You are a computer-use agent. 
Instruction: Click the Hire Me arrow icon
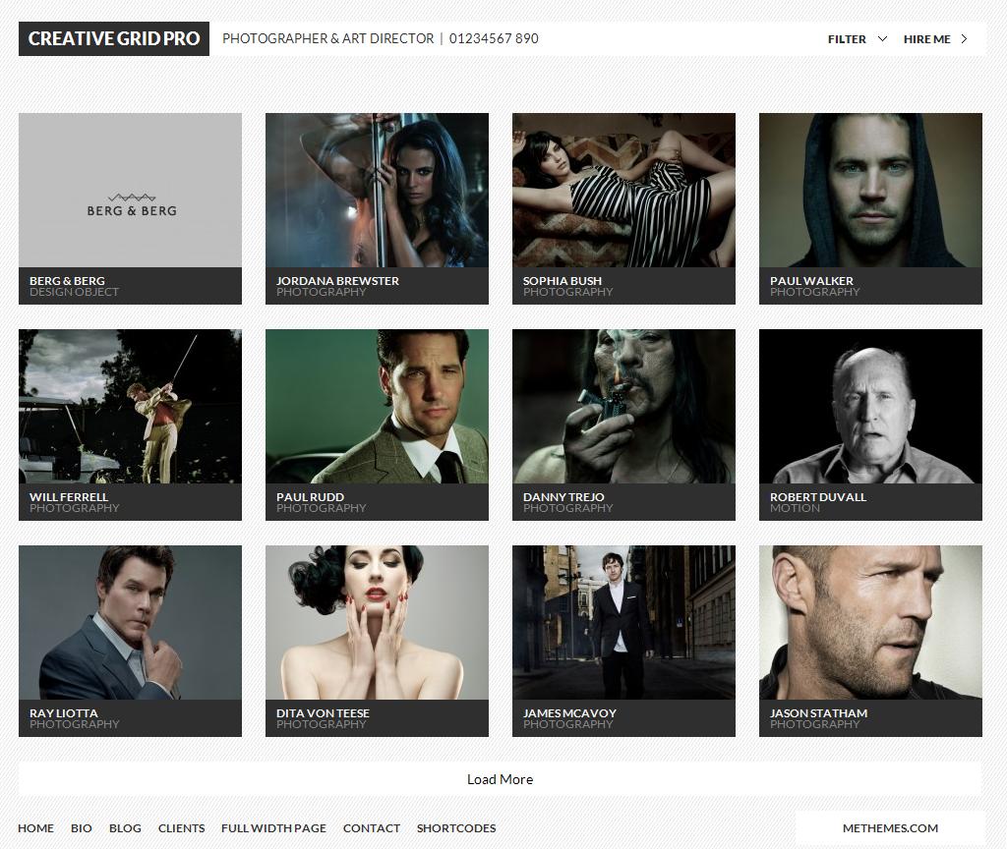pyautogui.click(x=964, y=39)
